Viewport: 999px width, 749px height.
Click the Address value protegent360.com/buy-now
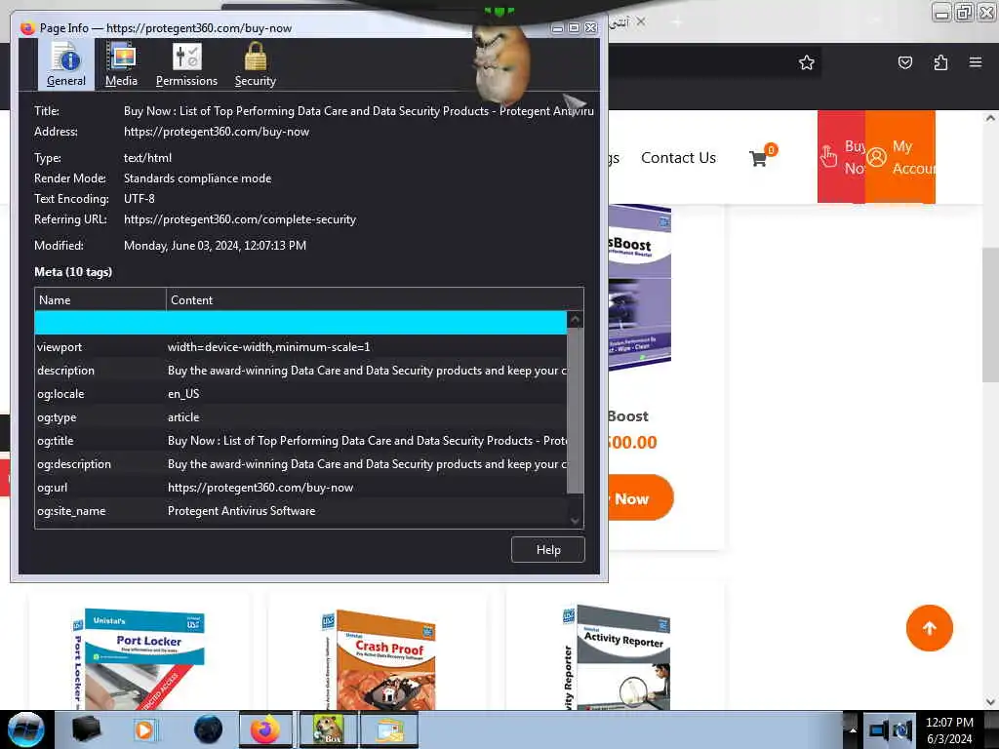coord(217,132)
